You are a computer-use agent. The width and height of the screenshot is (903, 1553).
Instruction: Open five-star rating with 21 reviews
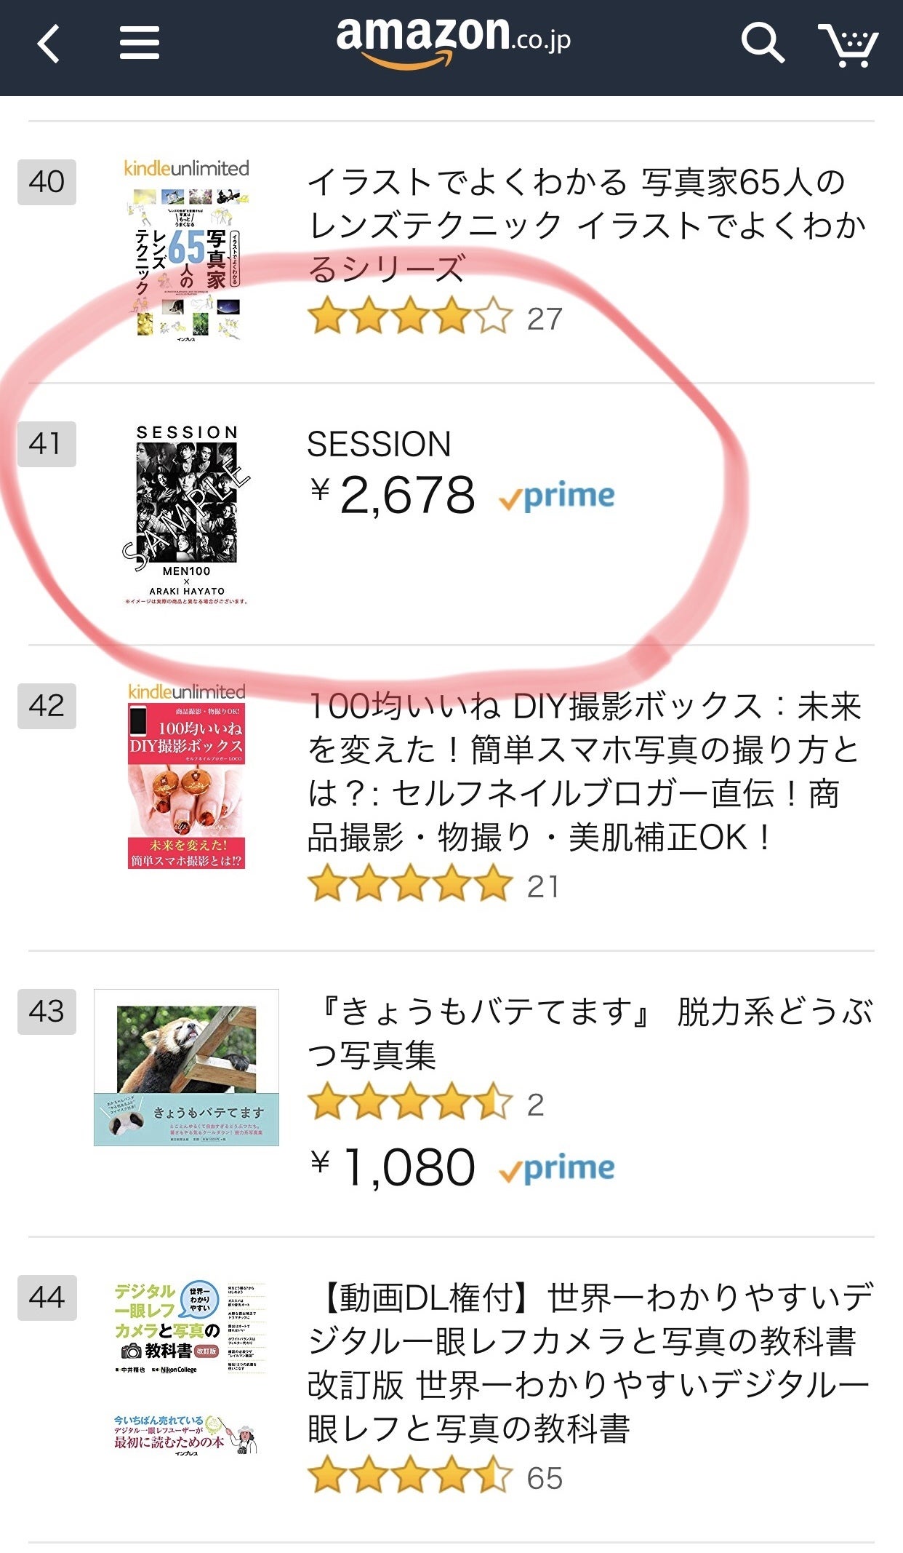[434, 886]
